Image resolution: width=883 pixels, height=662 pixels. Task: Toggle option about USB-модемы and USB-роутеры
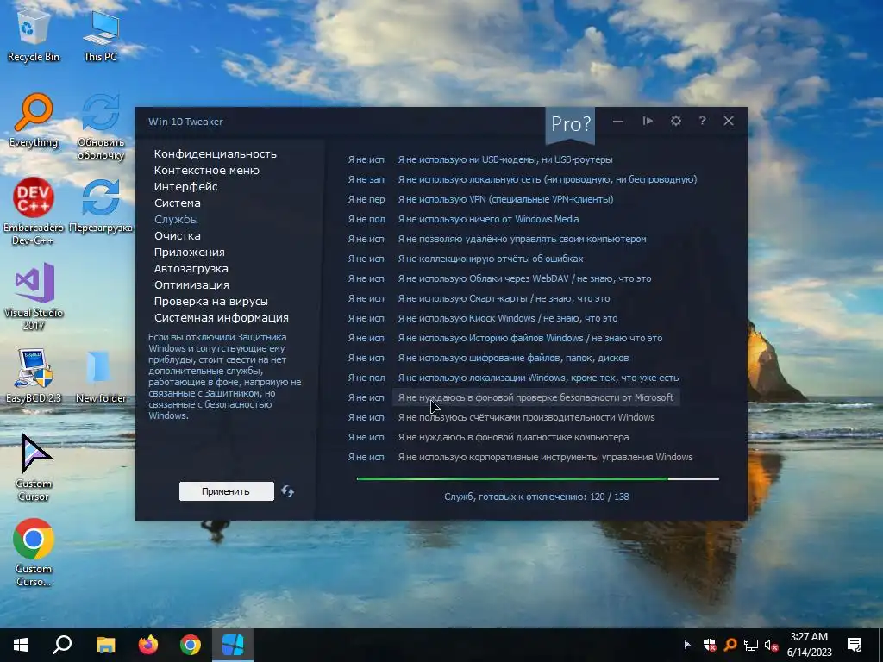click(x=505, y=159)
